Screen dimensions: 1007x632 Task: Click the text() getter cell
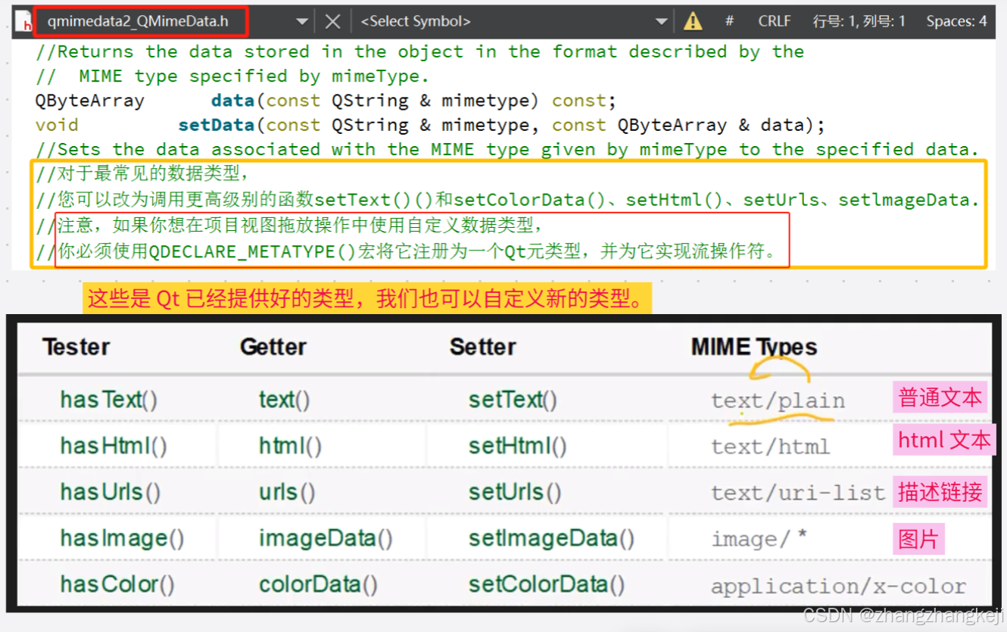tap(284, 400)
